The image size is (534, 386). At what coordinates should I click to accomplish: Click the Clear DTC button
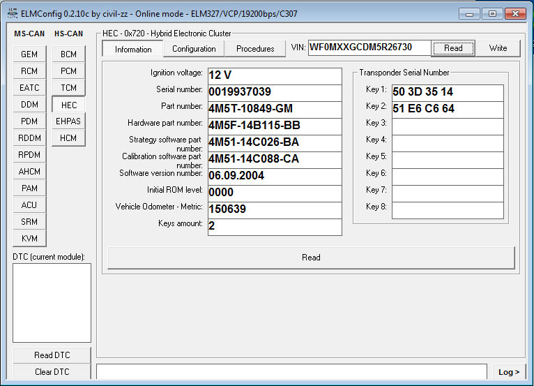coord(52,372)
